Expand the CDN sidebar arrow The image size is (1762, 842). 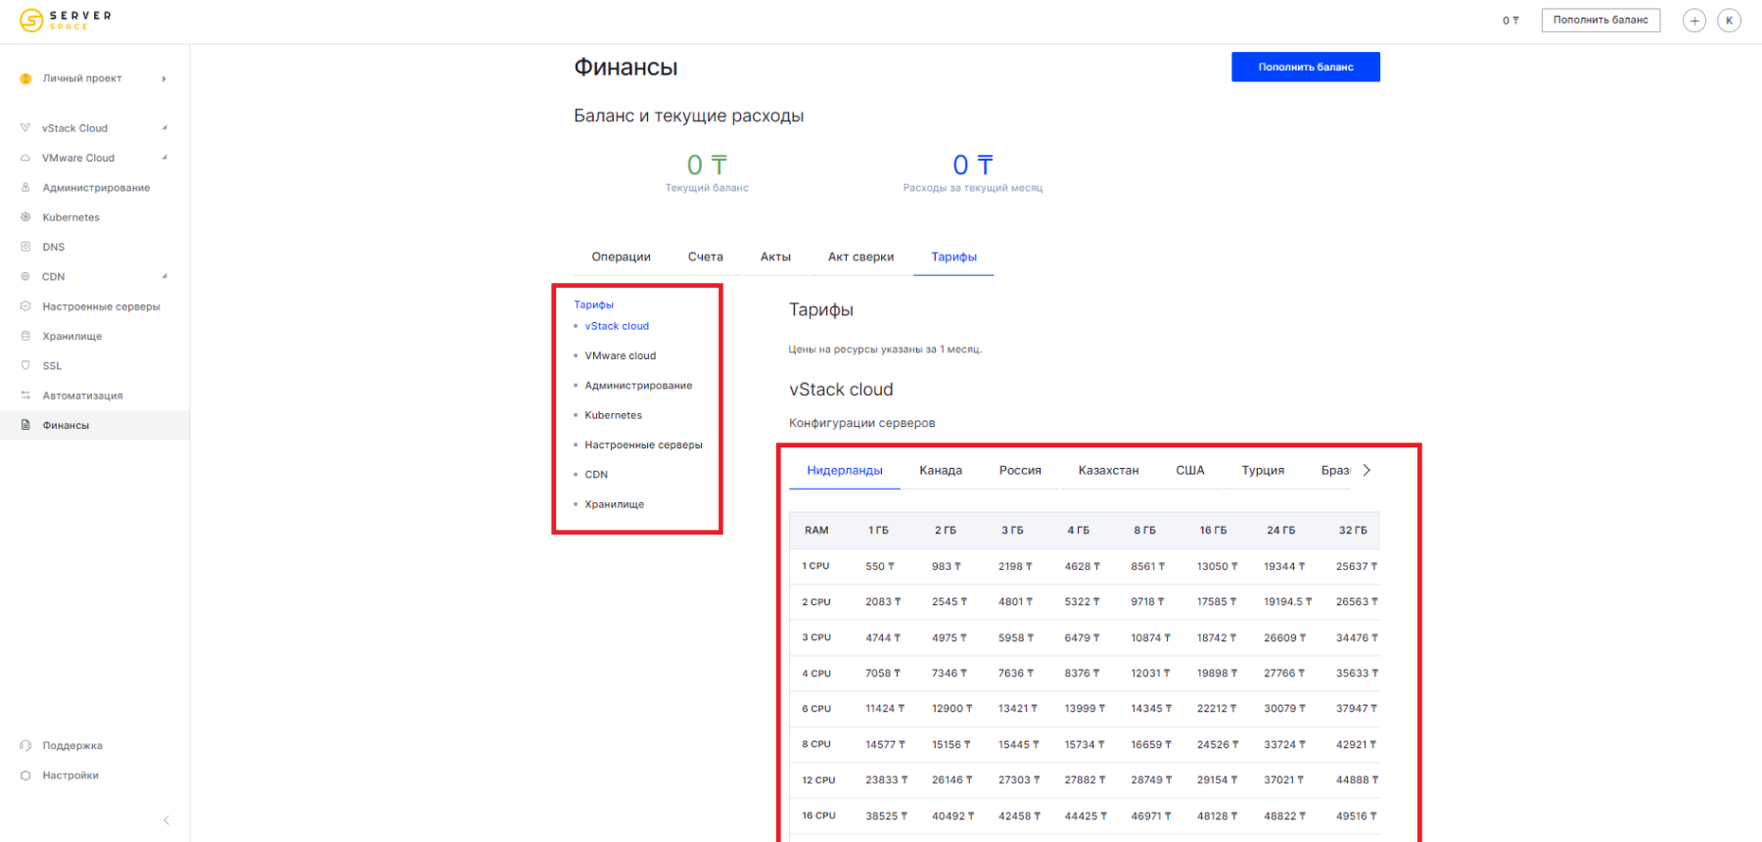click(x=164, y=276)
